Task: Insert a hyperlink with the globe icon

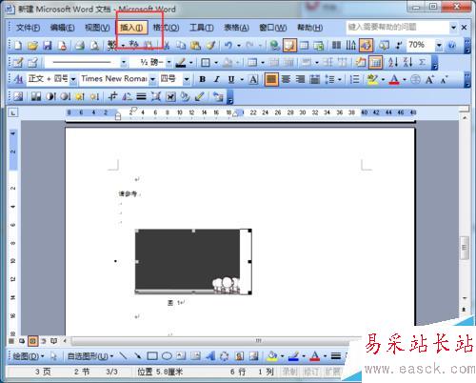Action: point(274,46)
